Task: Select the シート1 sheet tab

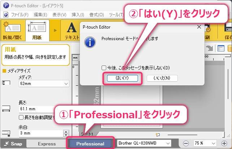Action: click(87, 134)
